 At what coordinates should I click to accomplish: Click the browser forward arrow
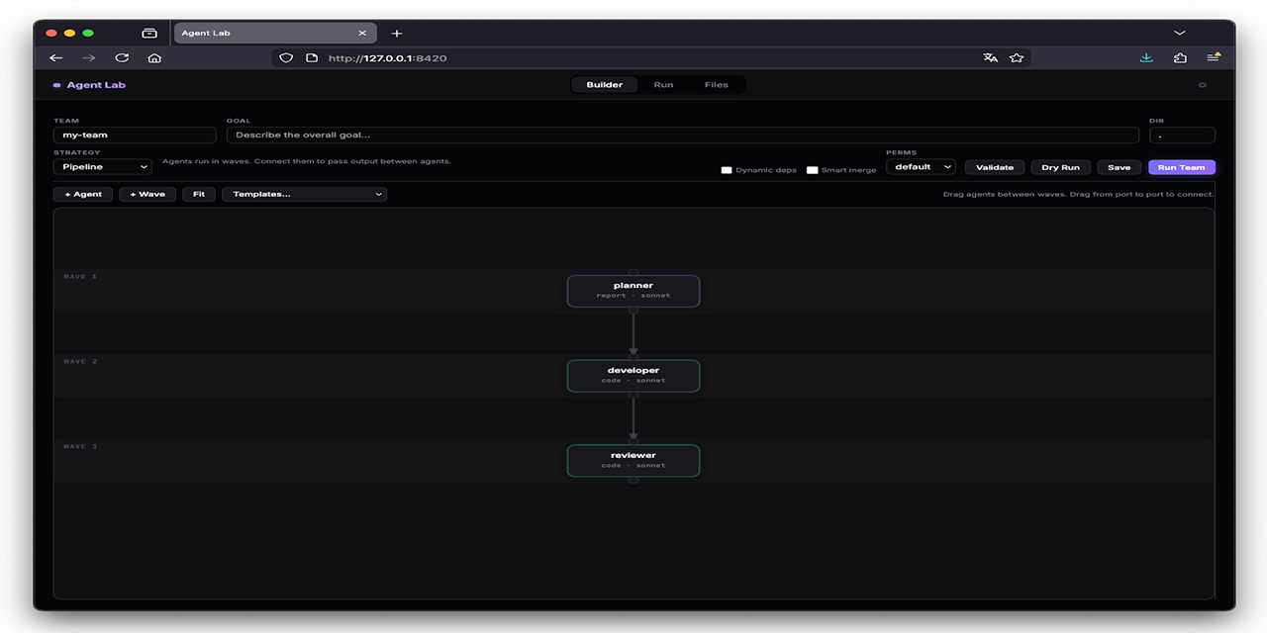[x=89, y=58]
